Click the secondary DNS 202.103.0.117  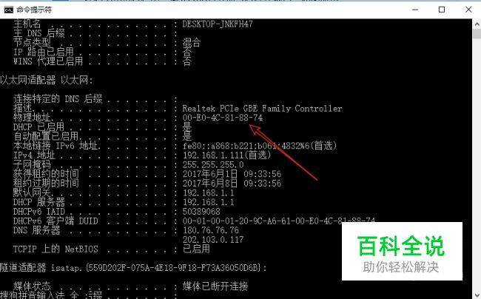point(213,240)
